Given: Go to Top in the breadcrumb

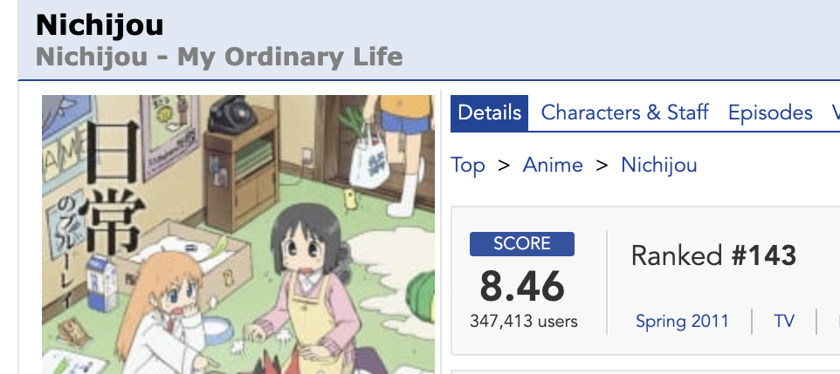Looking at the screenshot, I should pyautogui.click(x=468, y=165).
